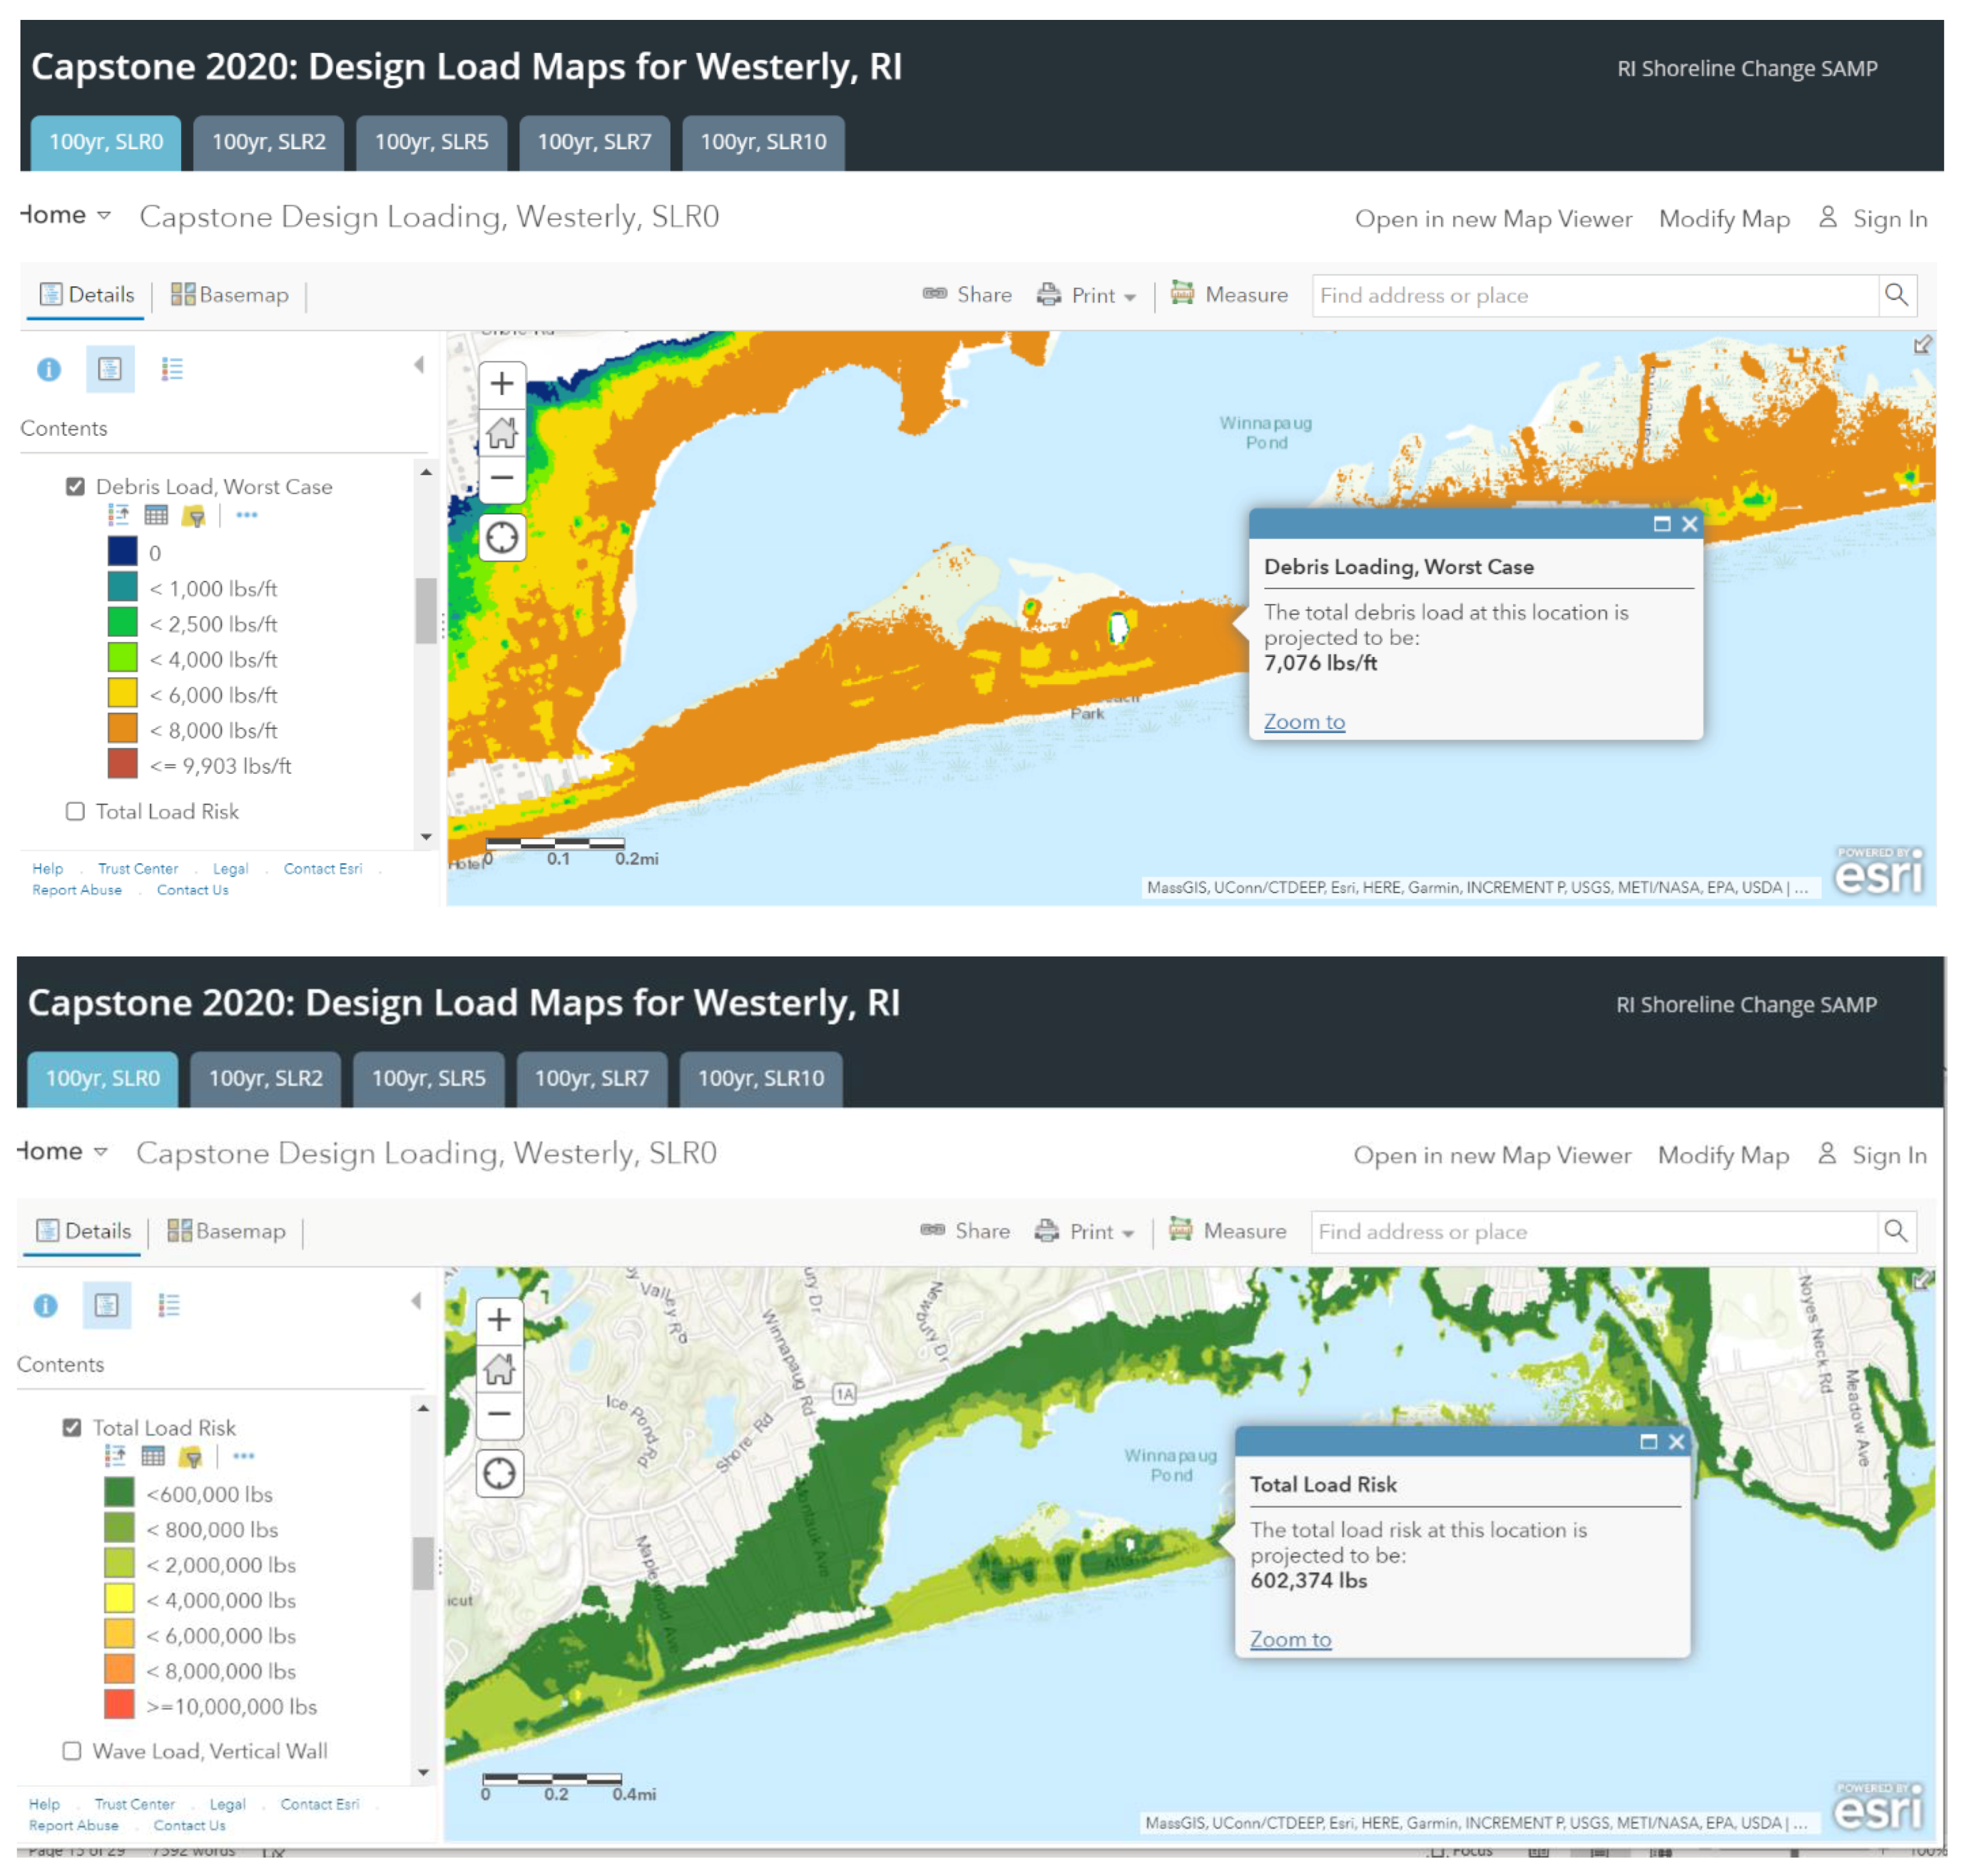
Task: Open more options ellipsis for Total Load Risk
Action: click(244, 1456)
